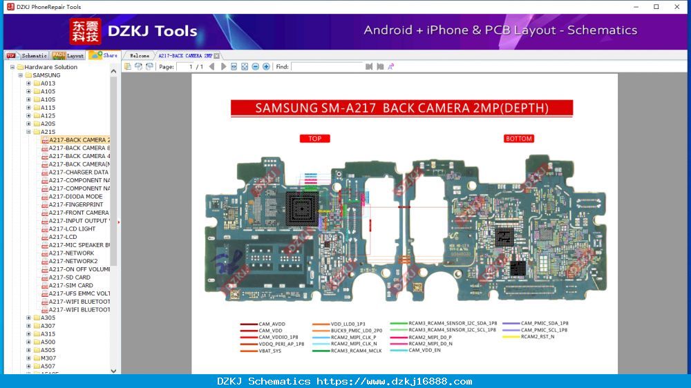Open A217-MIC SPEAKER file

point(79,245)
